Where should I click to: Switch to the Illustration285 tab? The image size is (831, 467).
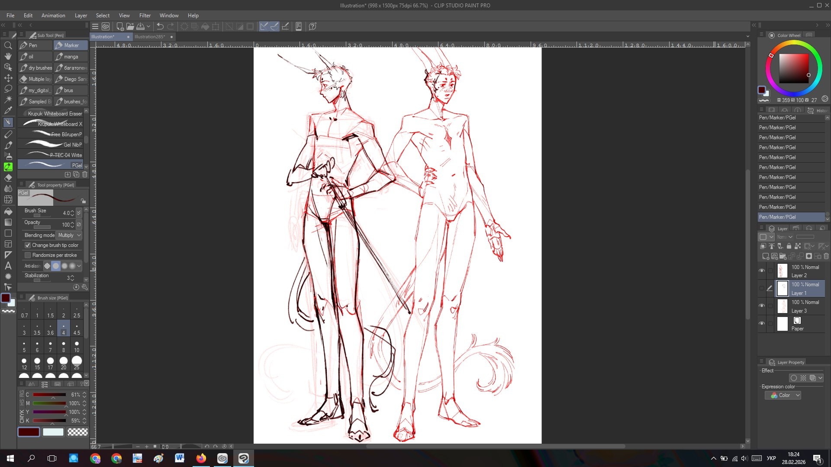coord(149,37)
